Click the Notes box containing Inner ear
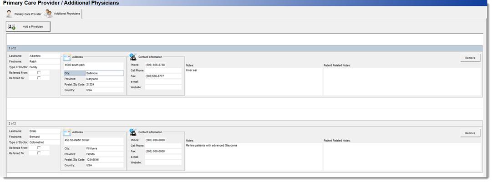The height and width of the screenshot is (182, 492). (x=254, y=81)
